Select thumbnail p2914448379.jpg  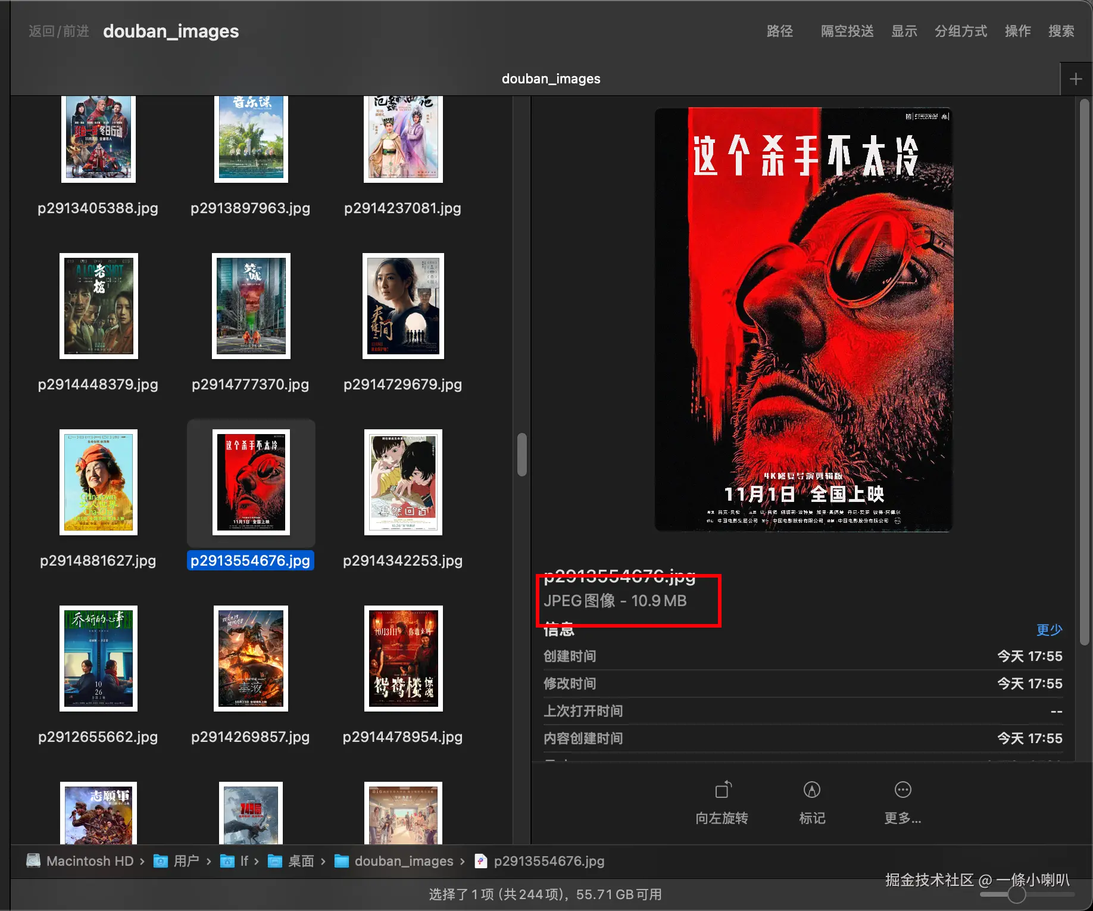(99, 306)
